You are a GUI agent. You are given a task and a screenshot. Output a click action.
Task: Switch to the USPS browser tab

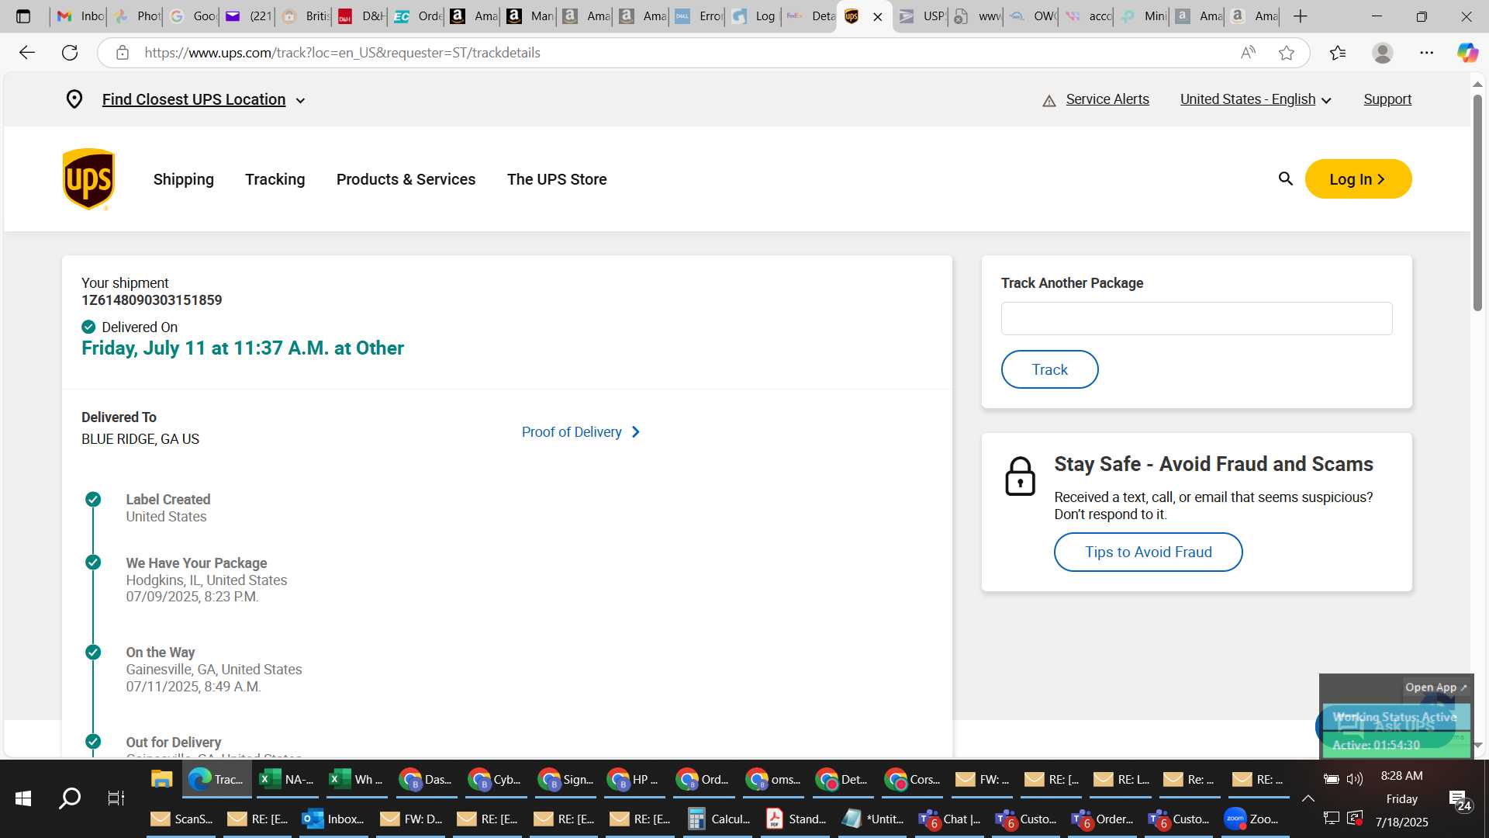(x=921, y=16)
